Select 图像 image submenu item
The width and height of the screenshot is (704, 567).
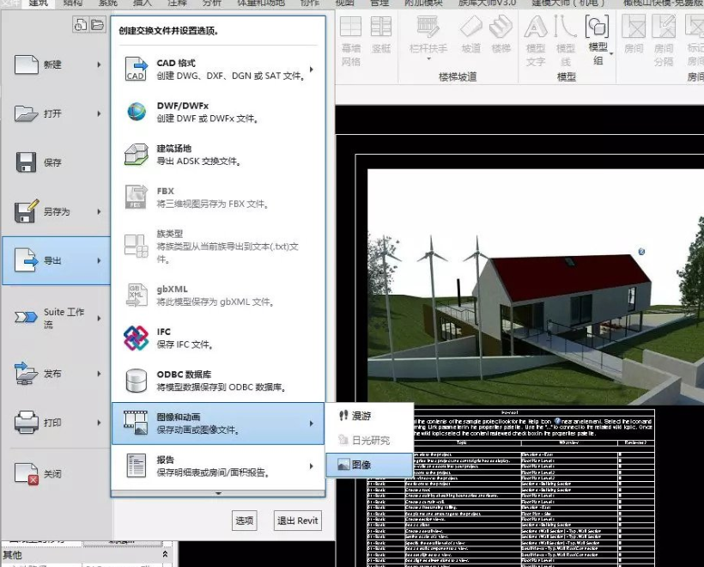tap(369, 465)
